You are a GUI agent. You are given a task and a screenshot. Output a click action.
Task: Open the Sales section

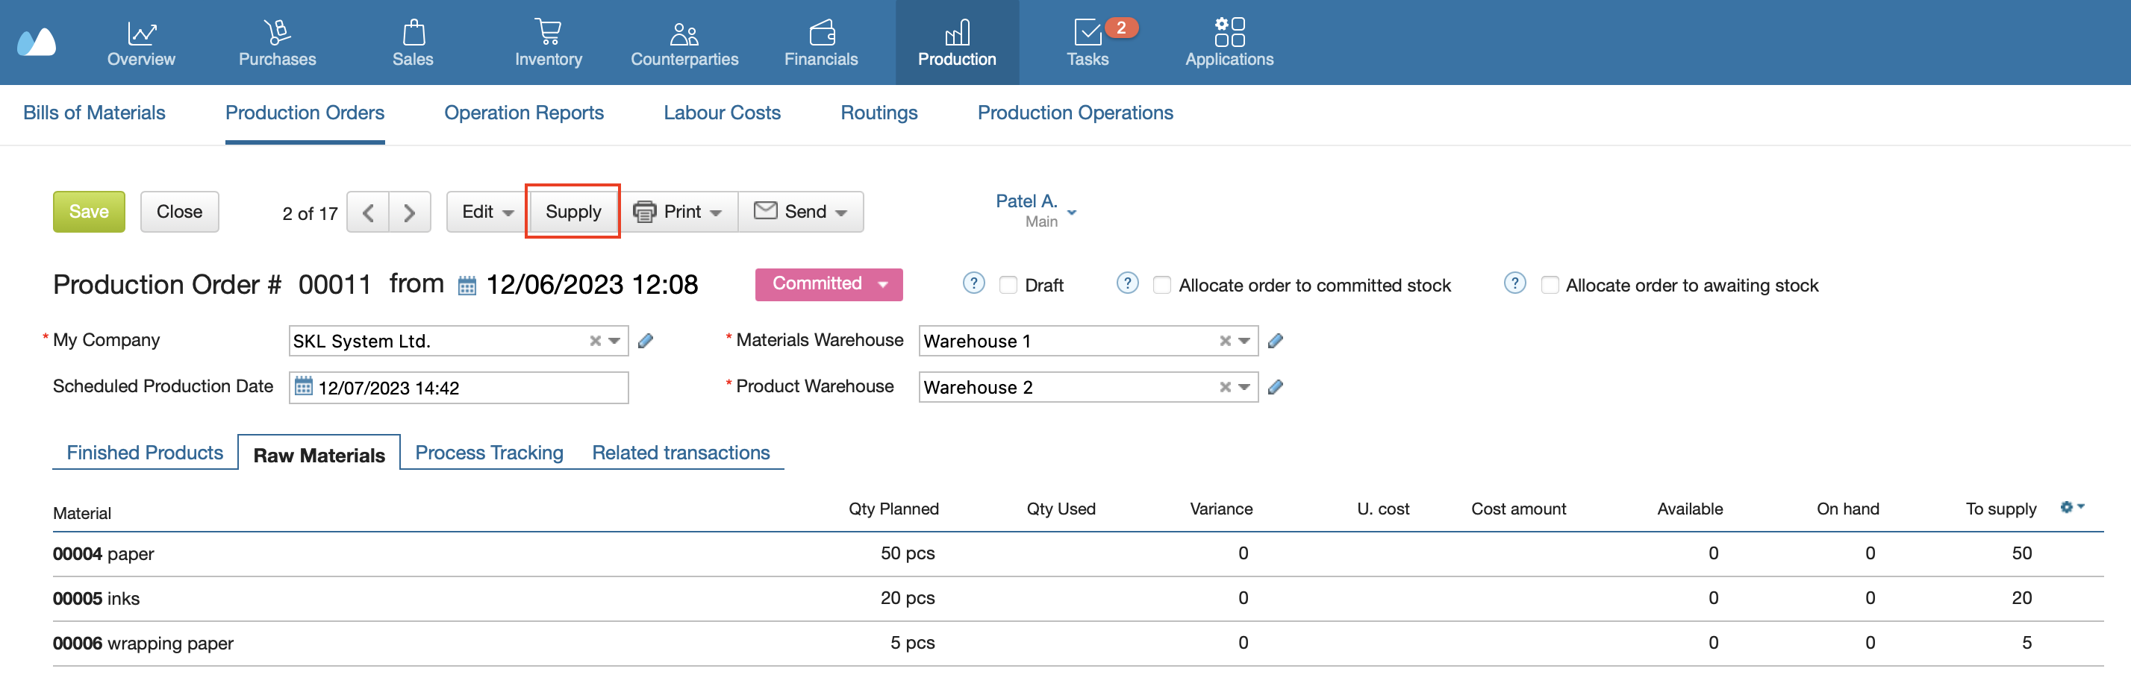point(413,43)
